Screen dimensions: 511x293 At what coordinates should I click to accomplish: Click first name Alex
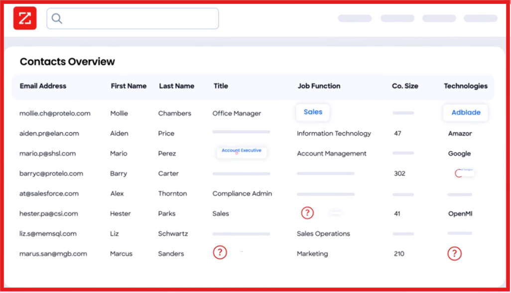[x=117, y=194]
